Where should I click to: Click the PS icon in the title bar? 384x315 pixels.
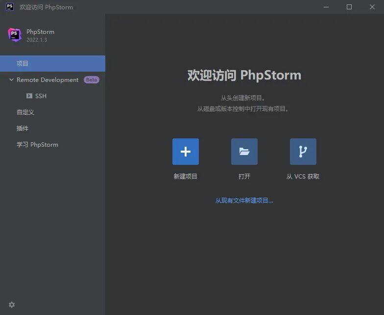(x=10, y=7)
